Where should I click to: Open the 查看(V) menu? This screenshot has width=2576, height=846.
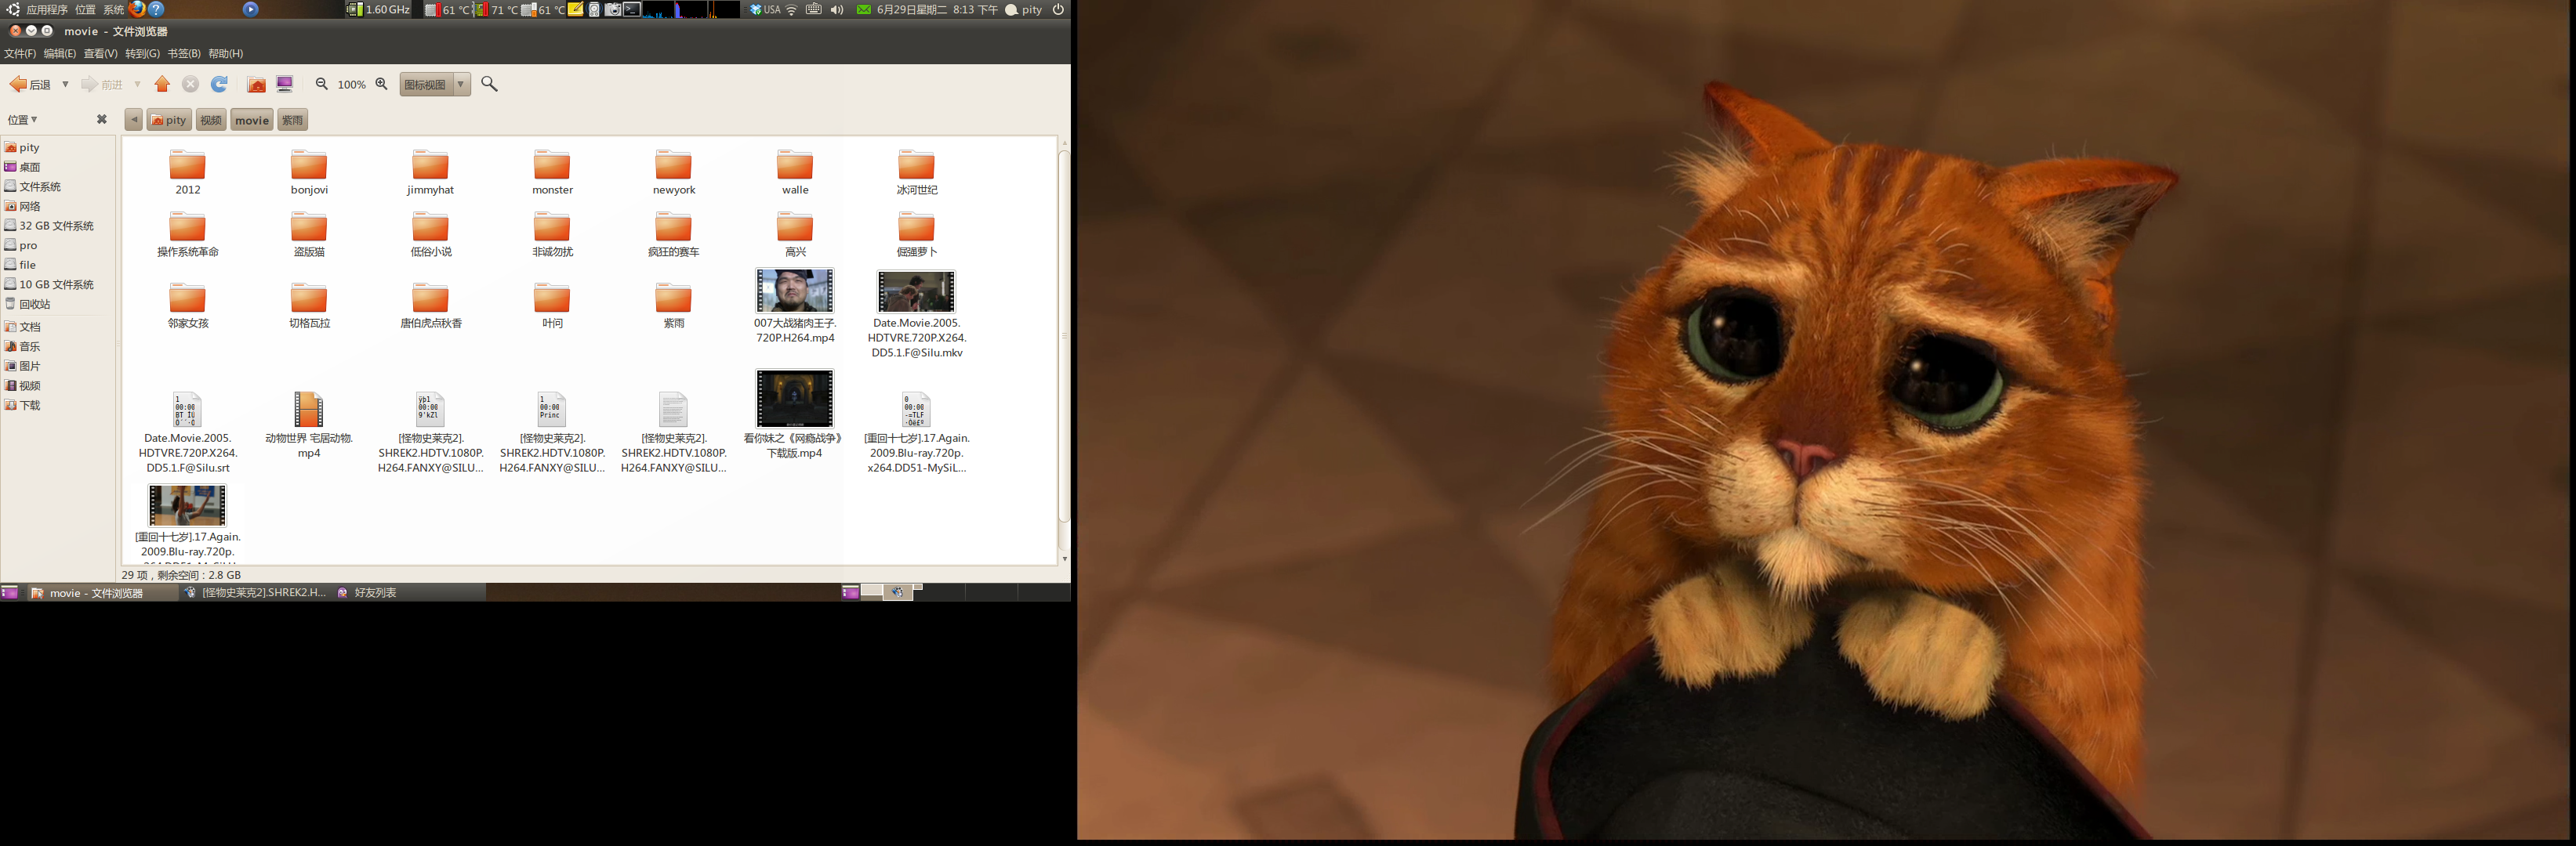pos(100,54)
